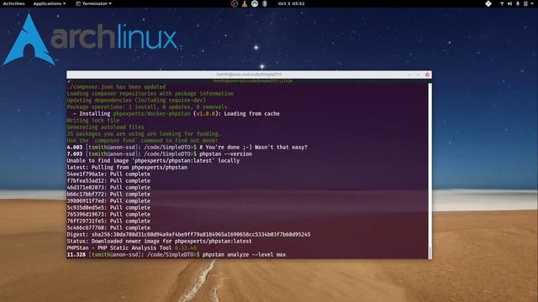The width and height of the screenshot is (538, 302).
Task: Open the Activities overview
Action: click(13, 3)
